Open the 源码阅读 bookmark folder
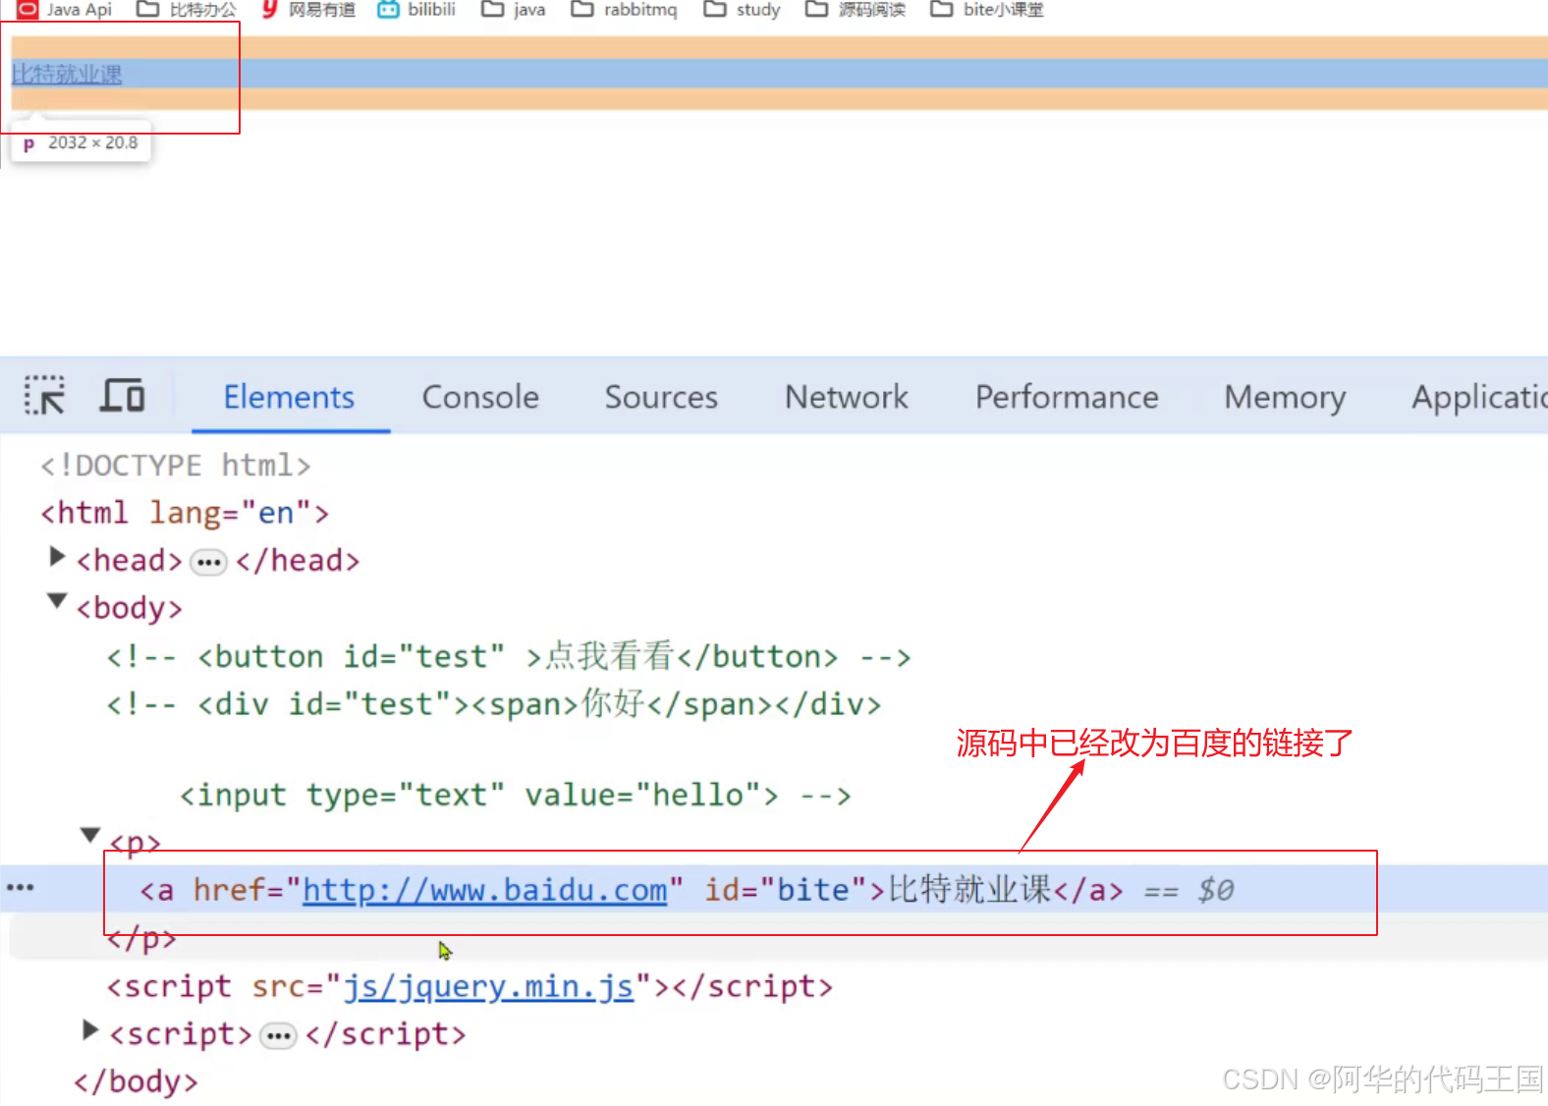The height and width of the screenshot is (1106, 1548). [856, 10]
